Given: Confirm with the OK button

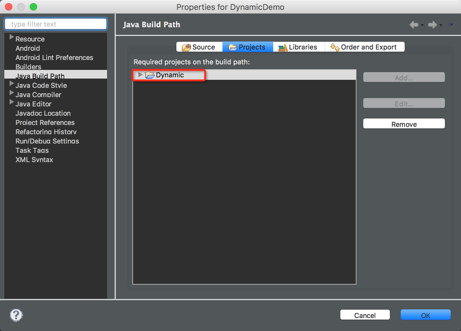Looking at the screenshot, I should pos(425,315).
